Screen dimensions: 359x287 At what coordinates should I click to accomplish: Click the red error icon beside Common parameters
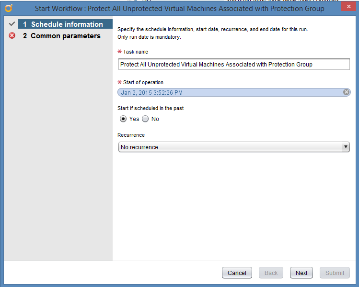tap(12, 36)
